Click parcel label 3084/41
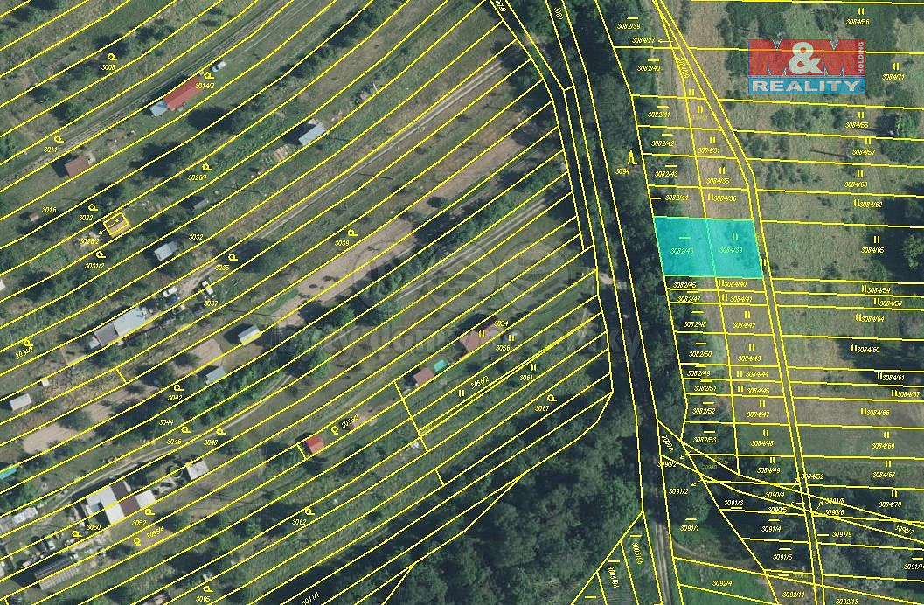 (x=741, y=299)
